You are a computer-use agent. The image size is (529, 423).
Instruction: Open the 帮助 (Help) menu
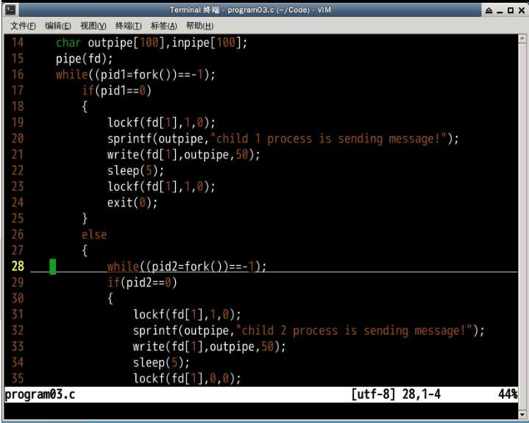[199, 26]
